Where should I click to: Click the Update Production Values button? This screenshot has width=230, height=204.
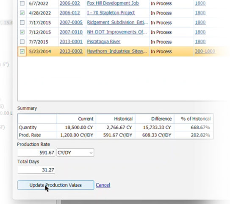(x=55, y=185)
